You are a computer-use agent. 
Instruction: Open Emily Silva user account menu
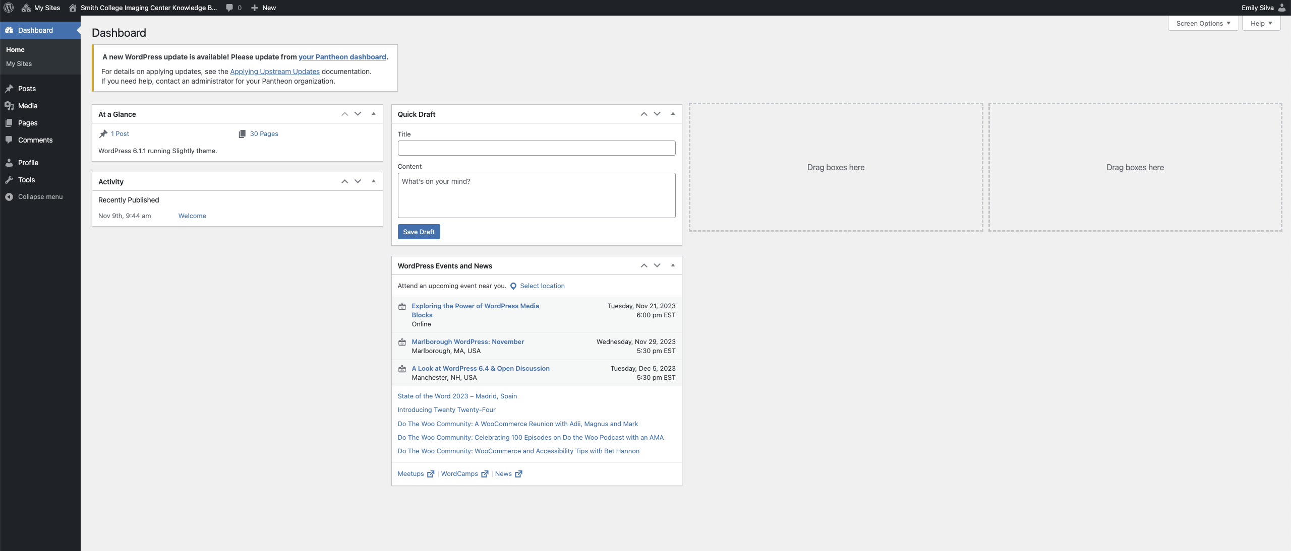1263,8
